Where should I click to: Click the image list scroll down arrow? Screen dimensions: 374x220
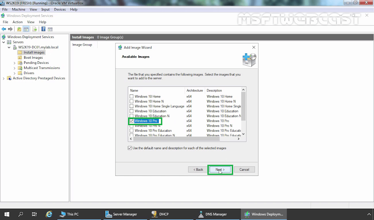(243, 134)
